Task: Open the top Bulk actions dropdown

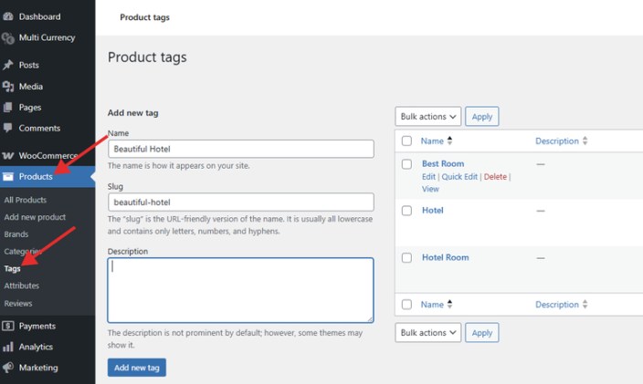Action: click(x=427, y=117)
